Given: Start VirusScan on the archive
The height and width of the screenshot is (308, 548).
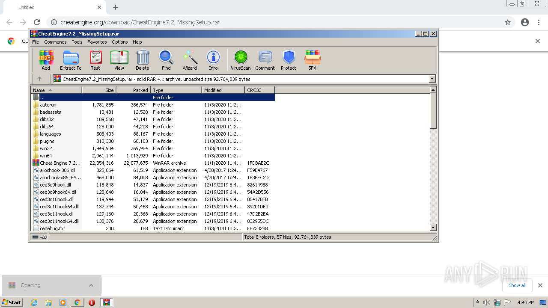Looking at the screenshot, I should 241,60.
